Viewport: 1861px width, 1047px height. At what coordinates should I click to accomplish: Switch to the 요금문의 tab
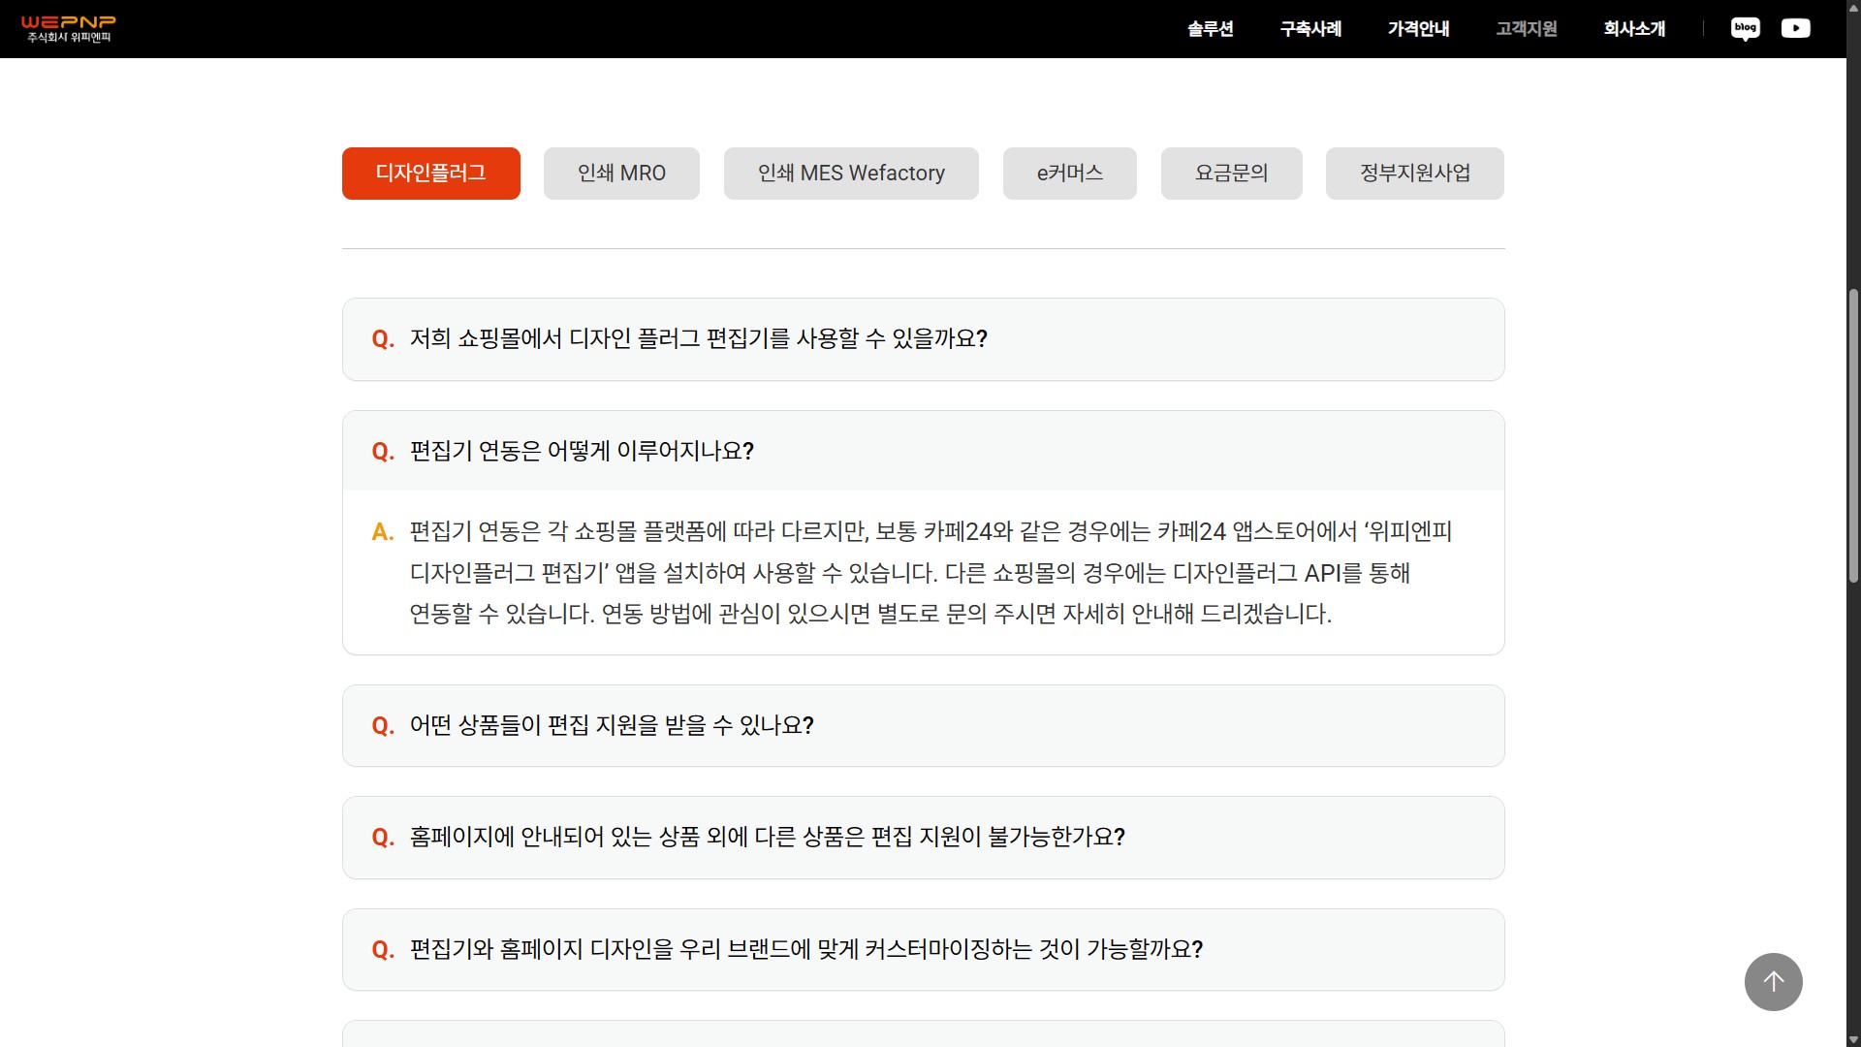1231,174
